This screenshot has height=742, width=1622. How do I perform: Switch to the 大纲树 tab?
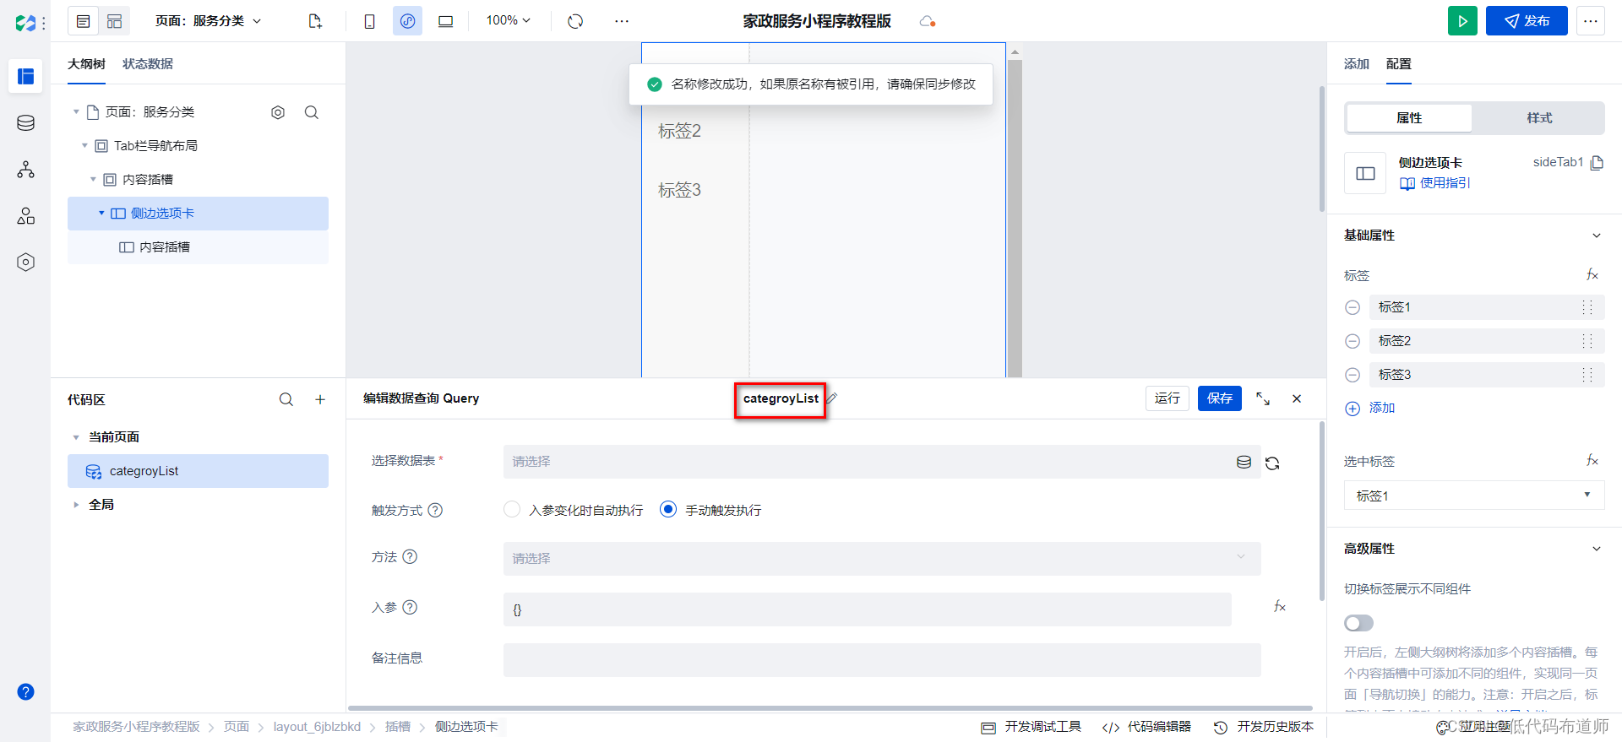tap(86, 64)
